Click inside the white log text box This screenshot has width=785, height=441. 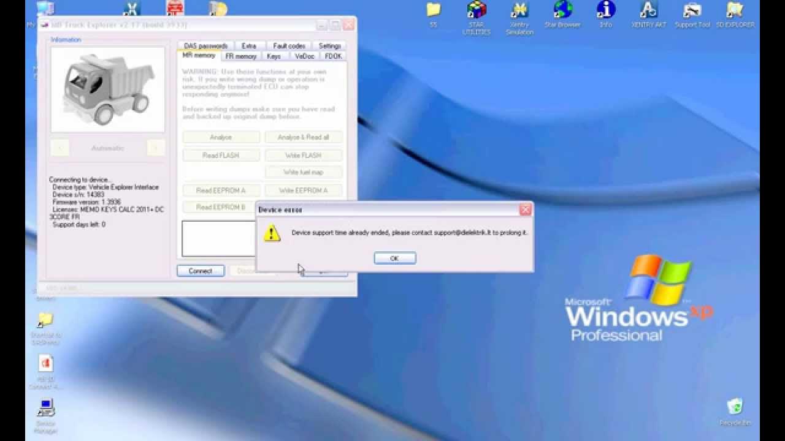(x=218, y=238)
